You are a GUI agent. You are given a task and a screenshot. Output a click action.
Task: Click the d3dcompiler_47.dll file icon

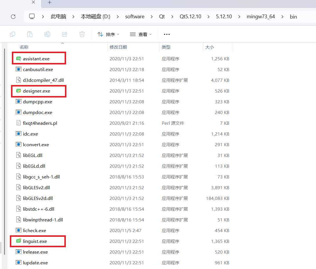(x=19, y=80)
